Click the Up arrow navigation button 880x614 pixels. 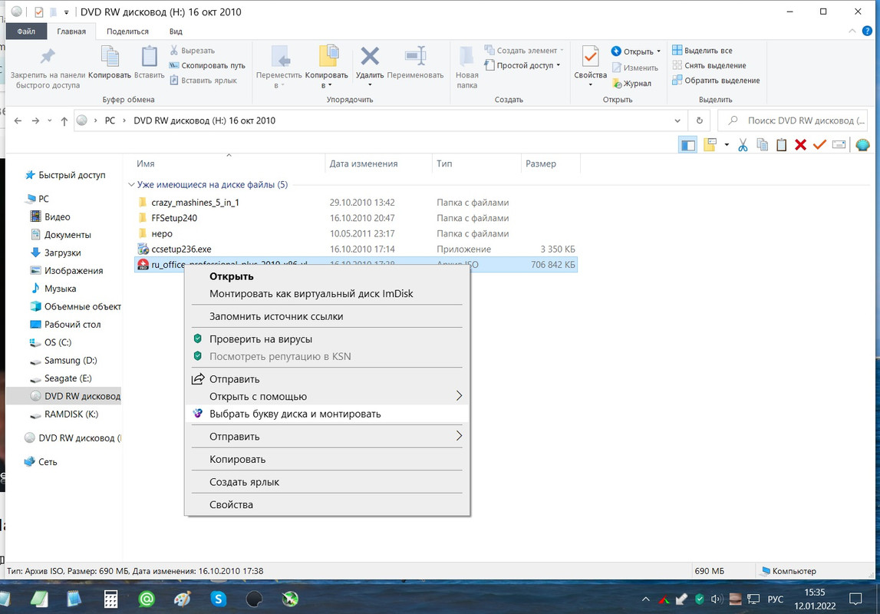pyautogui.click(x=64, y=120)
